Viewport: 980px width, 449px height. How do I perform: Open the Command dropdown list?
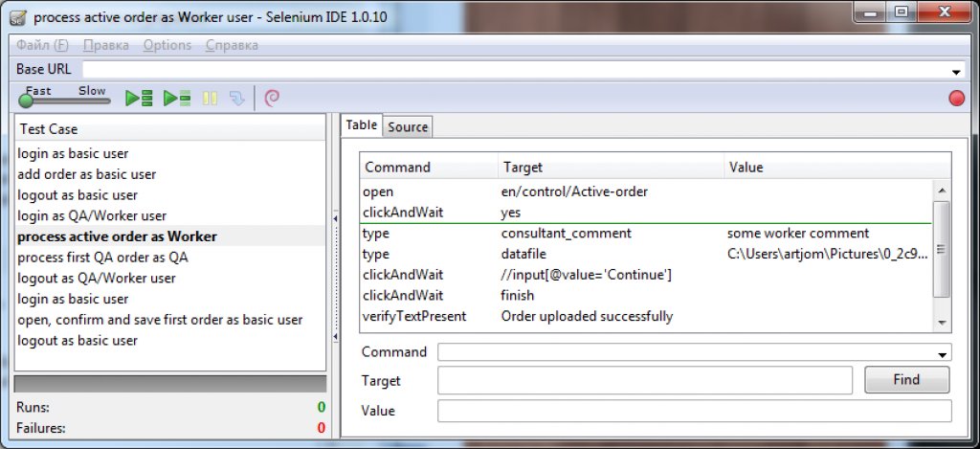click(945, 353)
